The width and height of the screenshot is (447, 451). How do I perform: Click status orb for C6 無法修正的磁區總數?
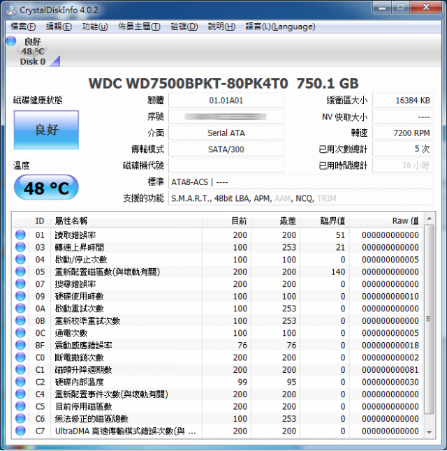pos(20,418)
